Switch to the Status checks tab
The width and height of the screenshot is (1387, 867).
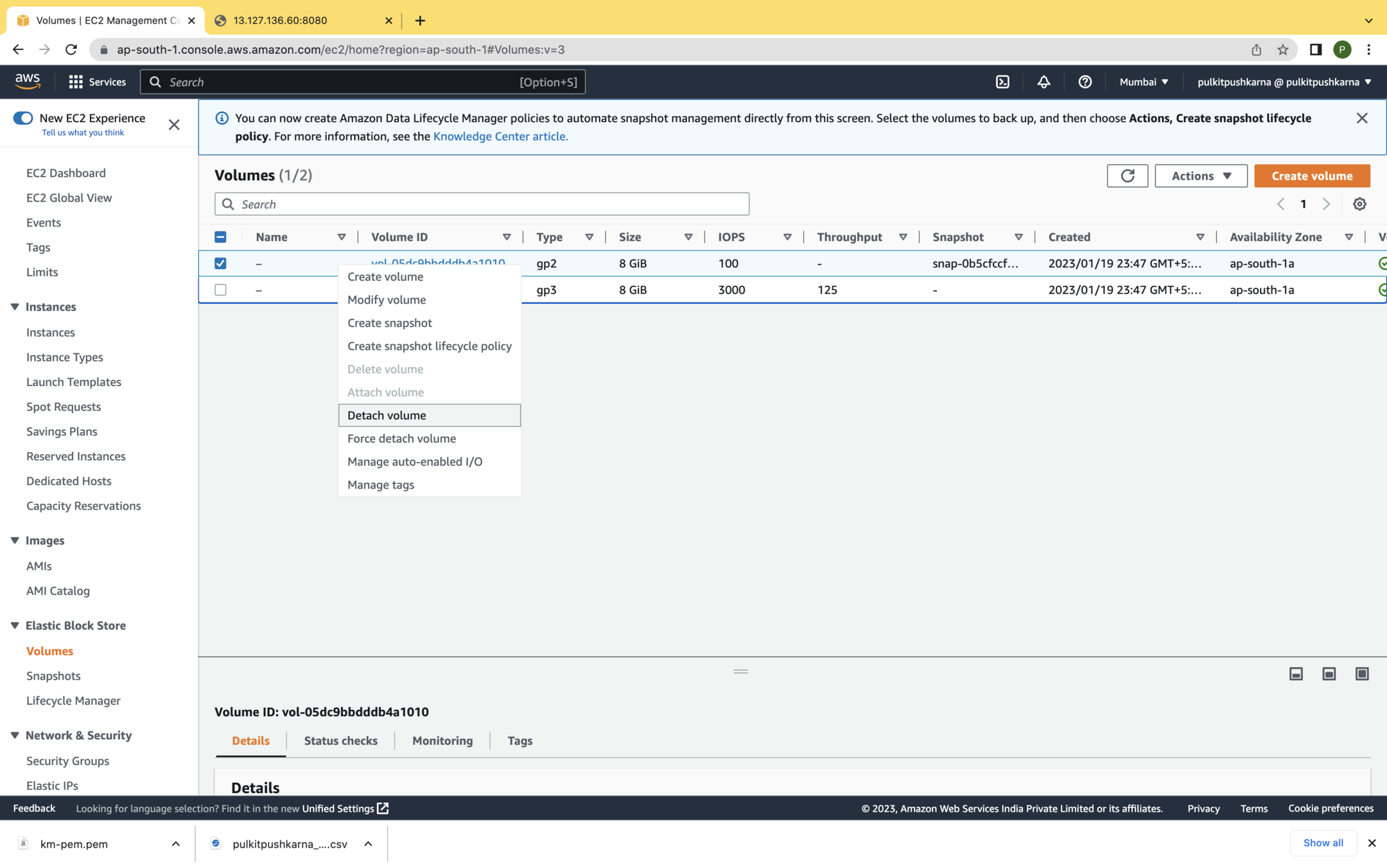point(340,740)
